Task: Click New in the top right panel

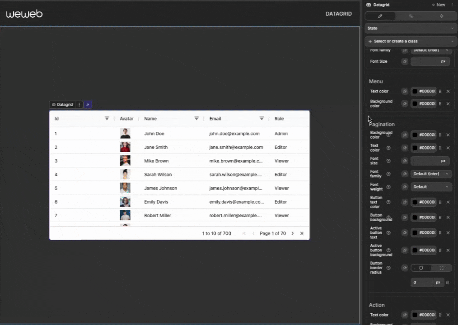Action: [x=439, y=5]
